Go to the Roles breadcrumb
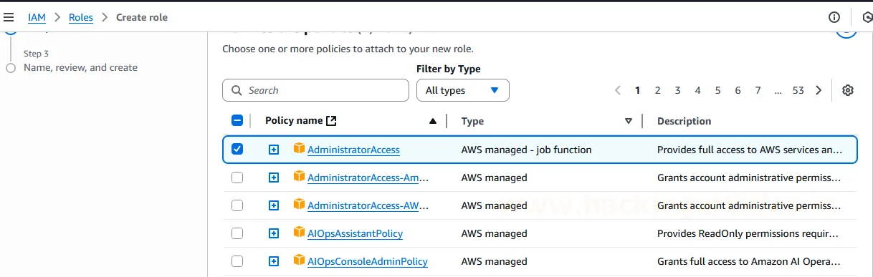Image resolution: width=873 pixels, height=277 pixels. point(81,17)
